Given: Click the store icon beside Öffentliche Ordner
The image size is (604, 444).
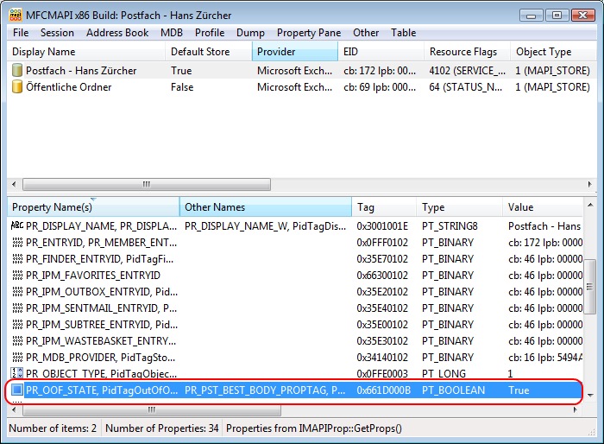Looking at the screenshot, I should (x=17, y=86).
